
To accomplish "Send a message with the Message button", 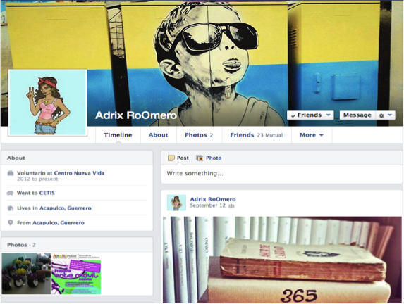I will [x=357, y=115].
